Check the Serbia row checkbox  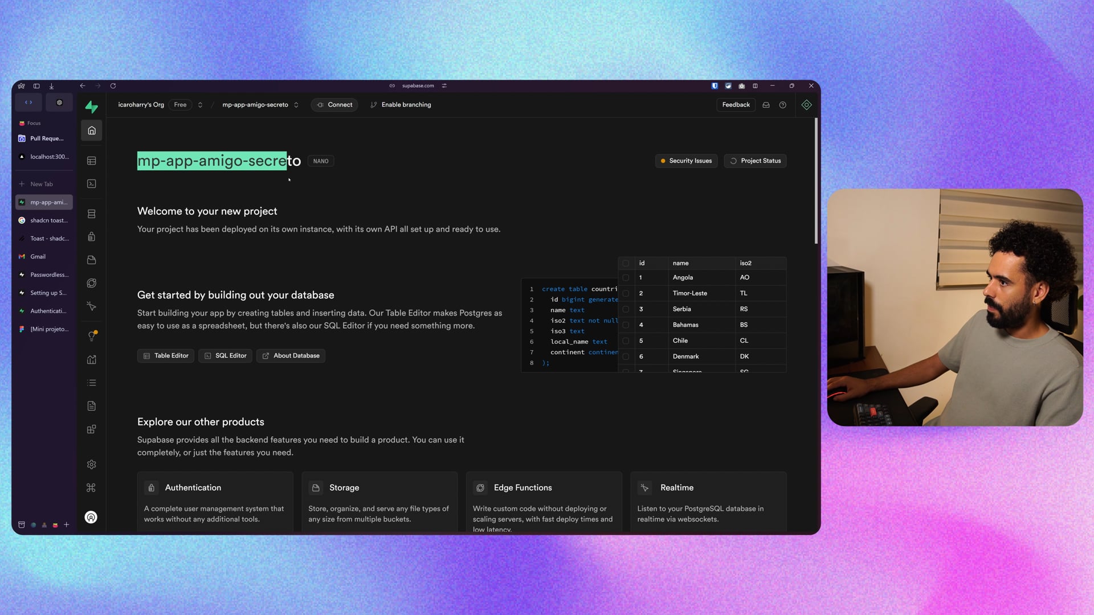626,309
